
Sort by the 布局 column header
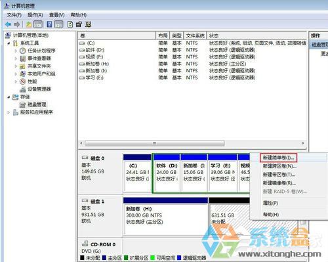[163, 35]
